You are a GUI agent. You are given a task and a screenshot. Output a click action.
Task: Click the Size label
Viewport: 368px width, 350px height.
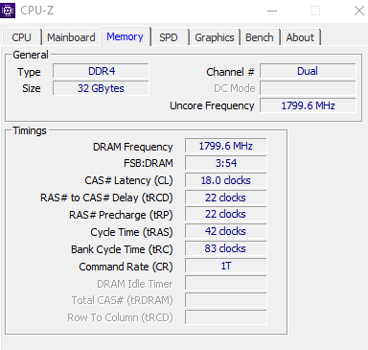point(32,88)
